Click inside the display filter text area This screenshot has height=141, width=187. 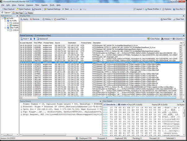click(103, 27)
